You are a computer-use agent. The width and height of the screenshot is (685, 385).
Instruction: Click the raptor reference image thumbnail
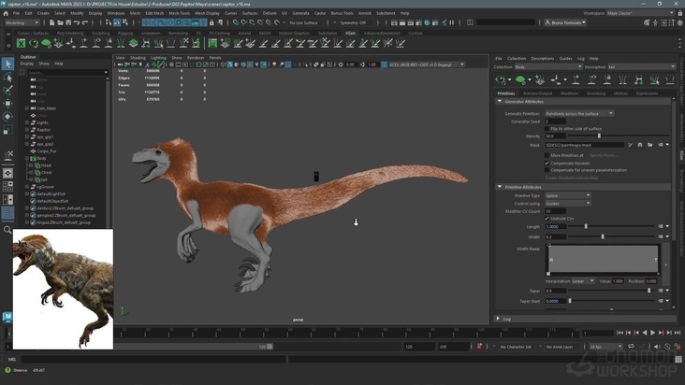[x=63, y=289]
